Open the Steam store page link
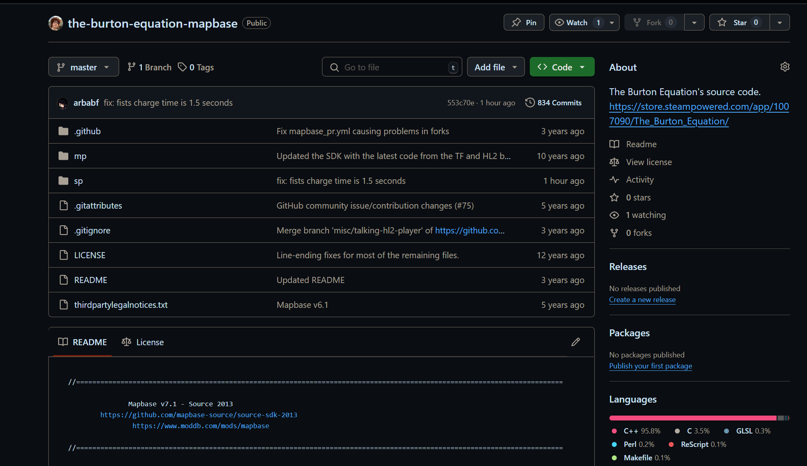The width and height of the screenshot is (807, 466). pyautogui.click(x=699, y=114)
